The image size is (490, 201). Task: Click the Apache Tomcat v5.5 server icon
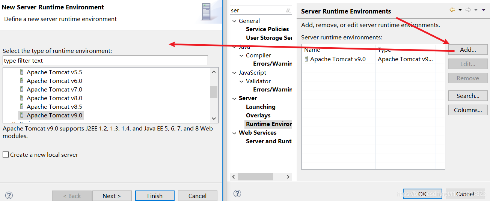tap(22, 72)
